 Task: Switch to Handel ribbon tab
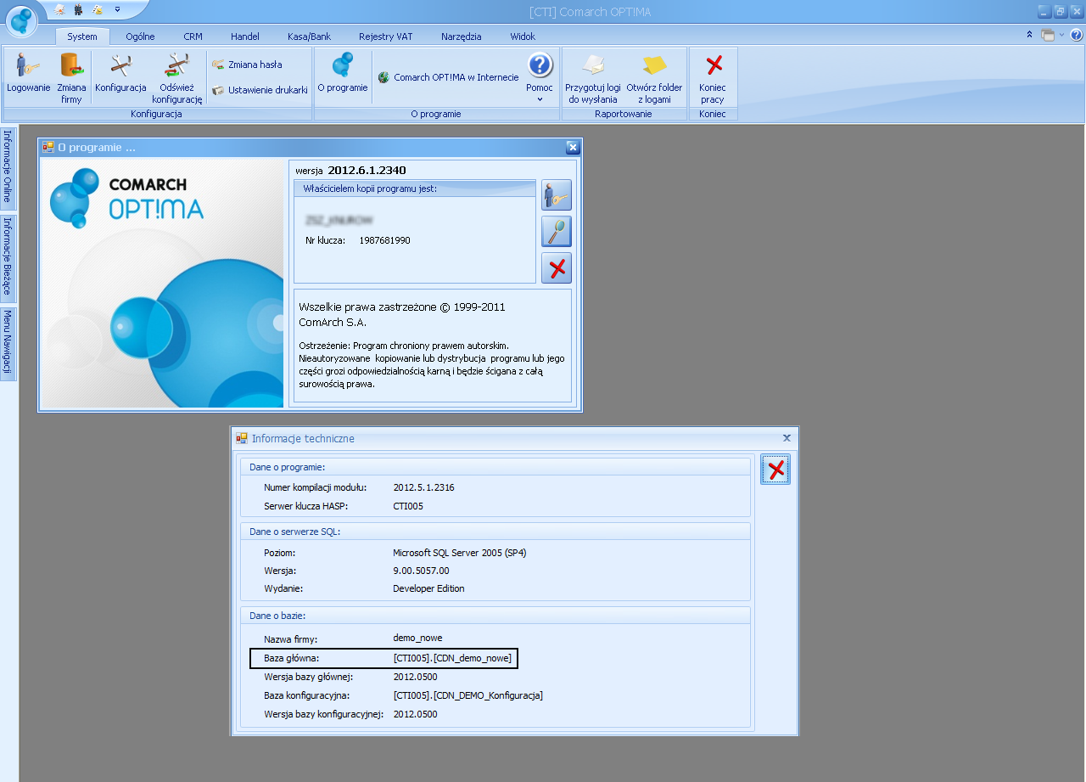[x=245, y=37]
